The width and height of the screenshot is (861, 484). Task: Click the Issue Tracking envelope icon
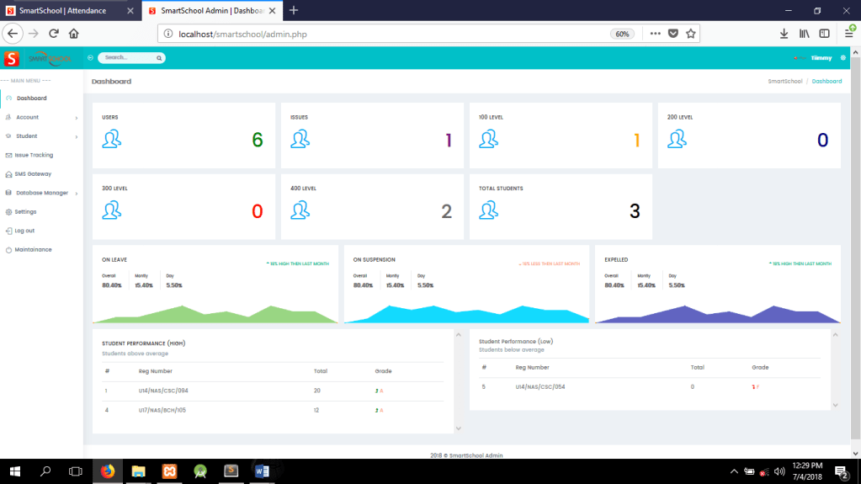8,155
